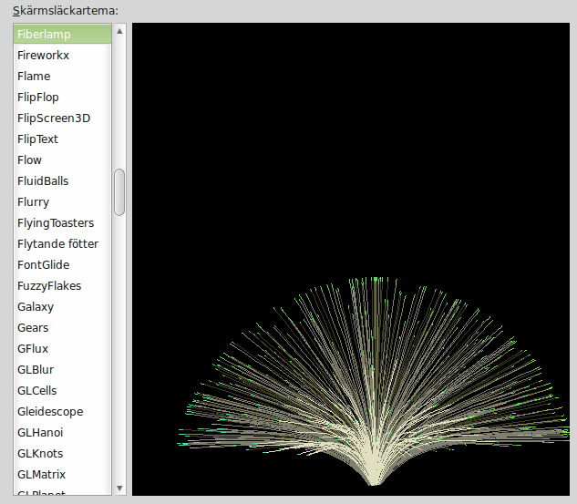
Task: Pick GFlux from the list
Action: [x=62, y=349]
